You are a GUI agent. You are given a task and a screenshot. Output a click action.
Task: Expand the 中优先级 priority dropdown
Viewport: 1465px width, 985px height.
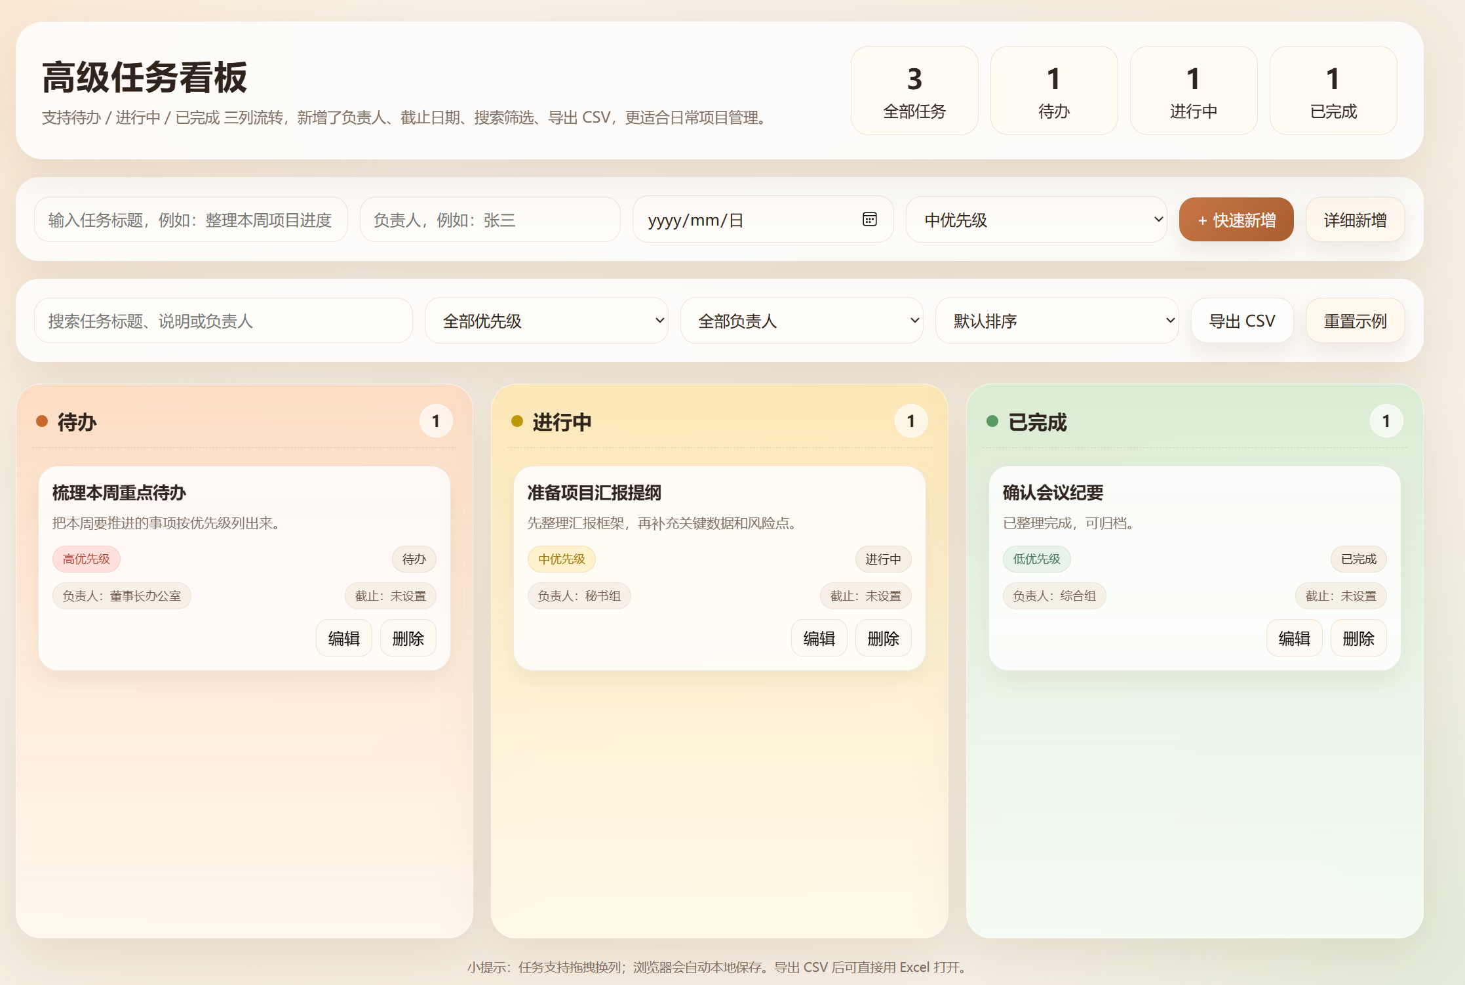point(1036,220)
